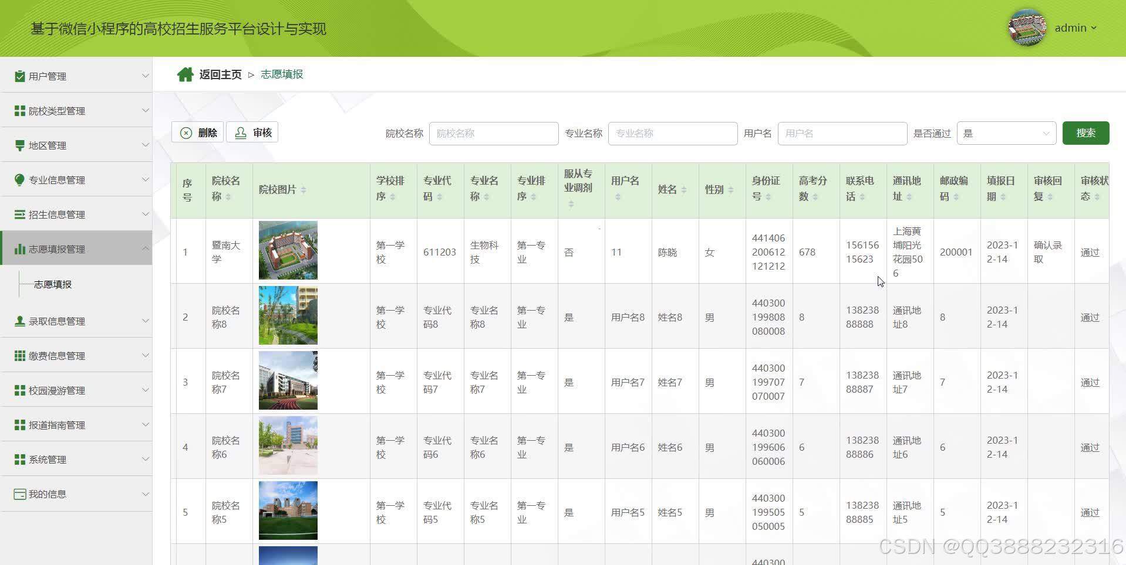Expand 系统管理 with its chevron

(x=145, y=459)
